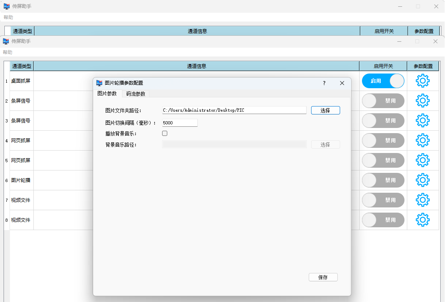Open the 帮助 menu in front window
This screenshot has height=302, width=445.
pos(8,52)
